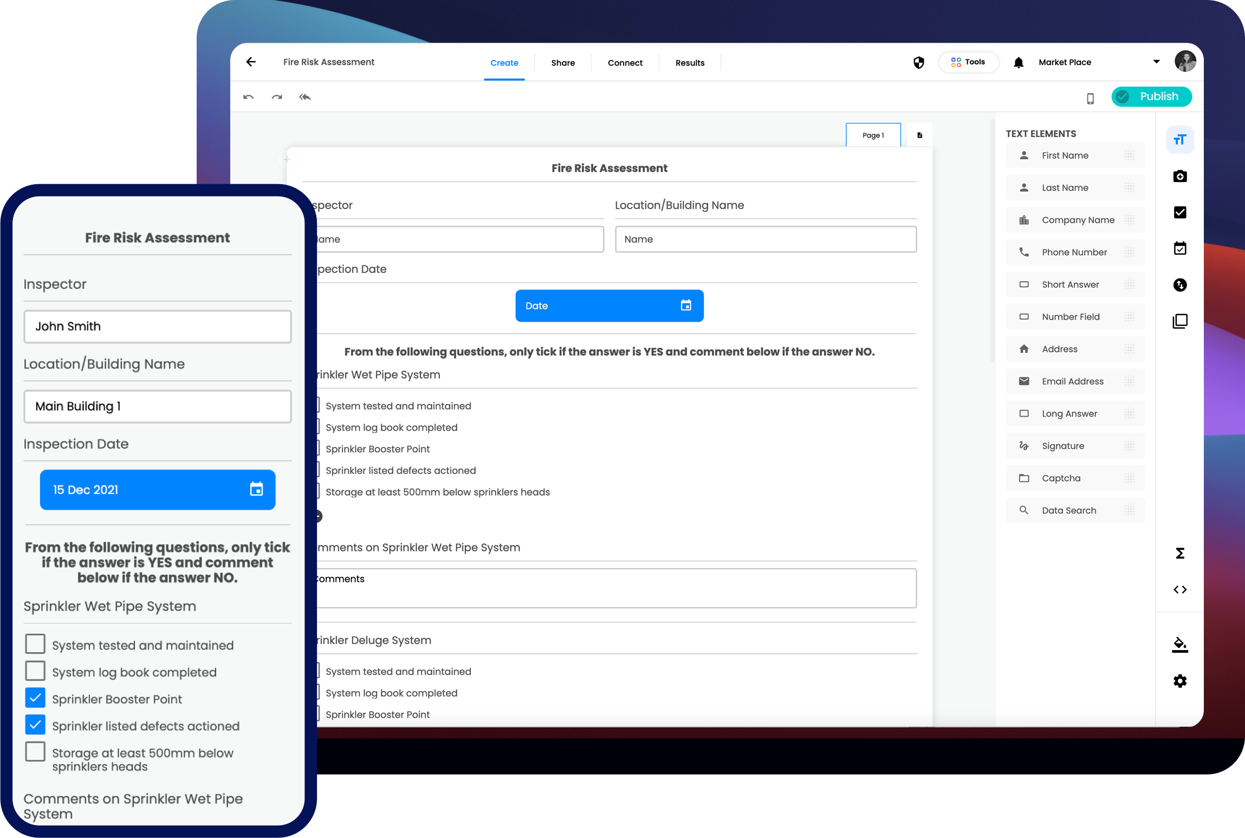Add the Address element
The width and height of the screenshot is (1245, 838).
point(1075,349)
